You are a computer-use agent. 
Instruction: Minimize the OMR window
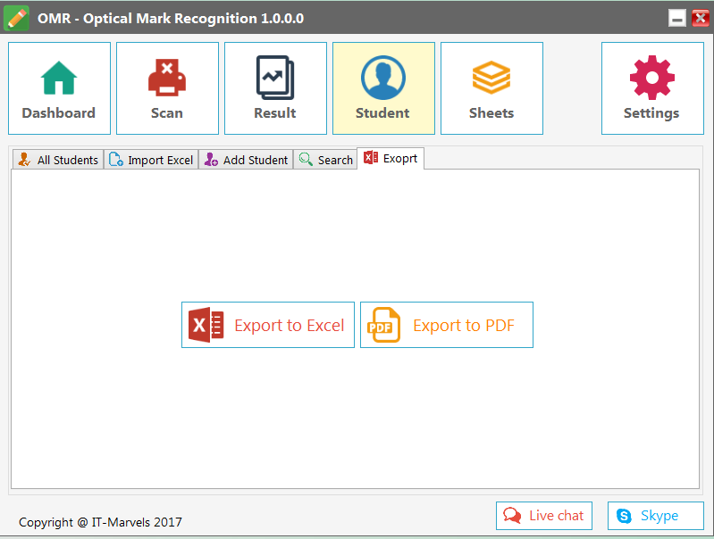click(677, 19)
